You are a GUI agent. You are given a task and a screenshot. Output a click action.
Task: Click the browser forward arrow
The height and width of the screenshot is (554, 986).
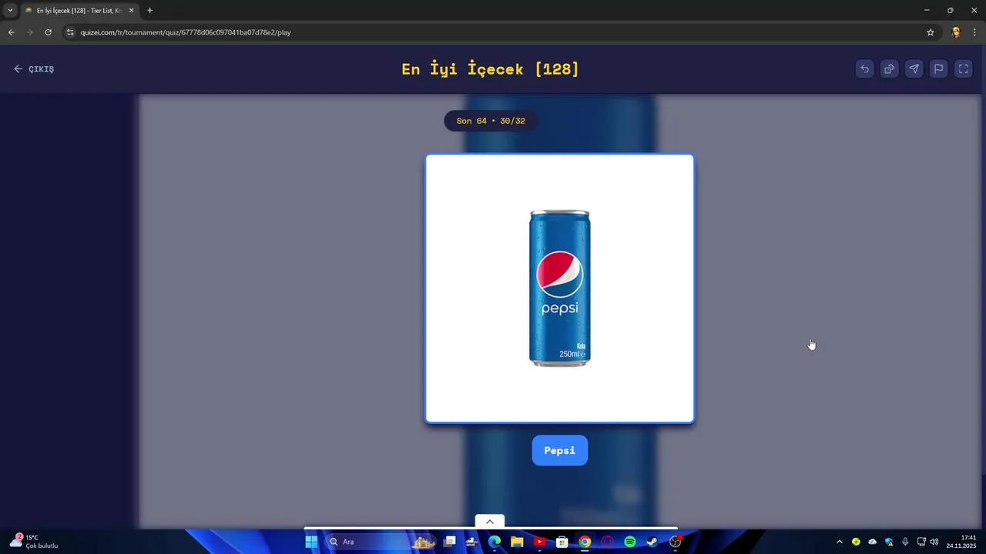tap(30, 32)
